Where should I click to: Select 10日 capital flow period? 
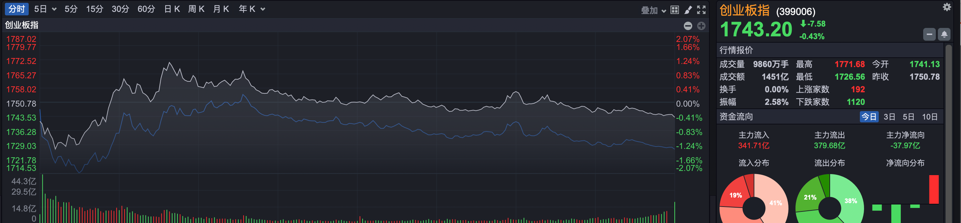pyautogui.click(x=930, y=117)
